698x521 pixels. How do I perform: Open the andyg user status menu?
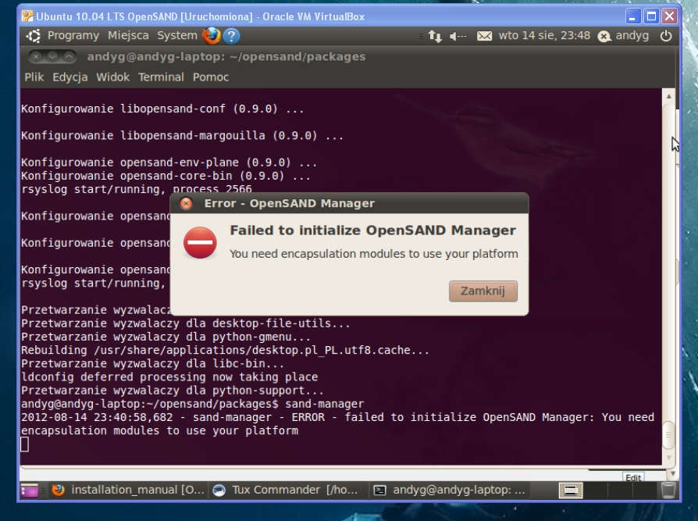pyautogui.click(x=624, y=36)
